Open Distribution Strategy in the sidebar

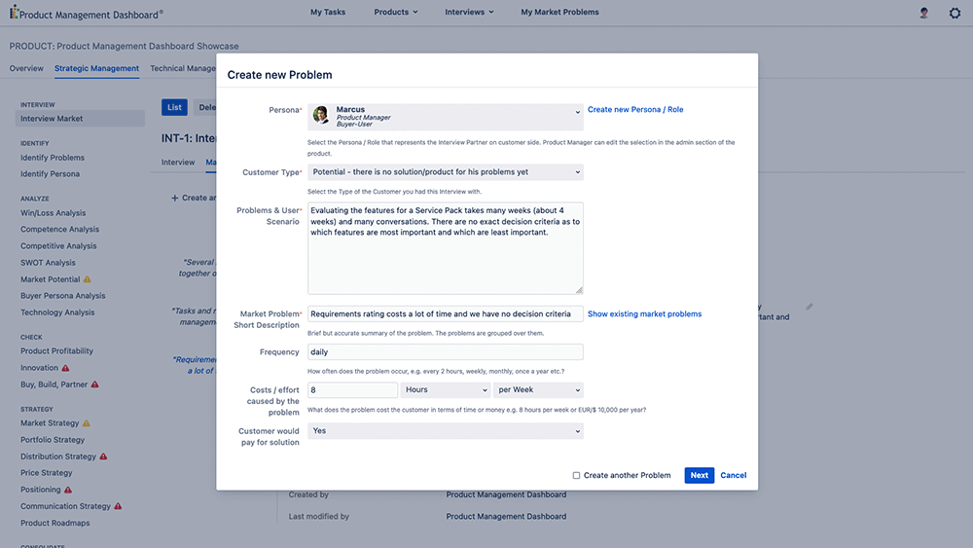point(58,457)
